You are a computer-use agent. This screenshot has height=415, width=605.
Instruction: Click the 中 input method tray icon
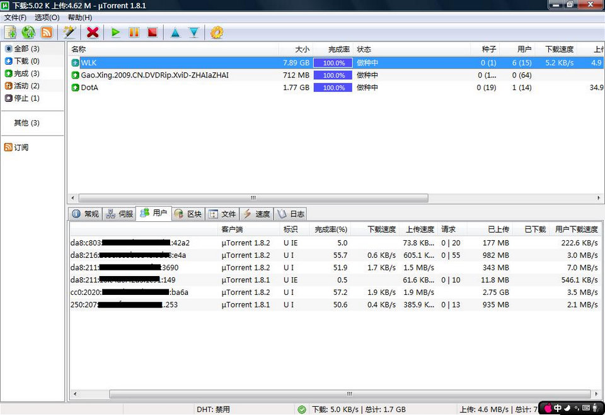point(558,408)
